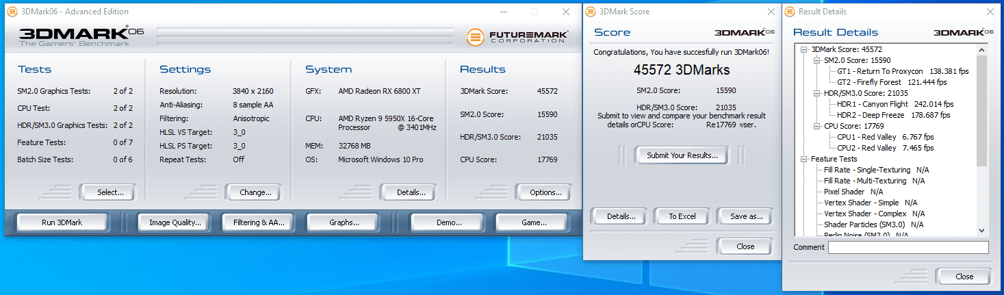This screenshot has height=295, width=1004.
Task: Open the Graphs... tool
Action: pos(344,222)
